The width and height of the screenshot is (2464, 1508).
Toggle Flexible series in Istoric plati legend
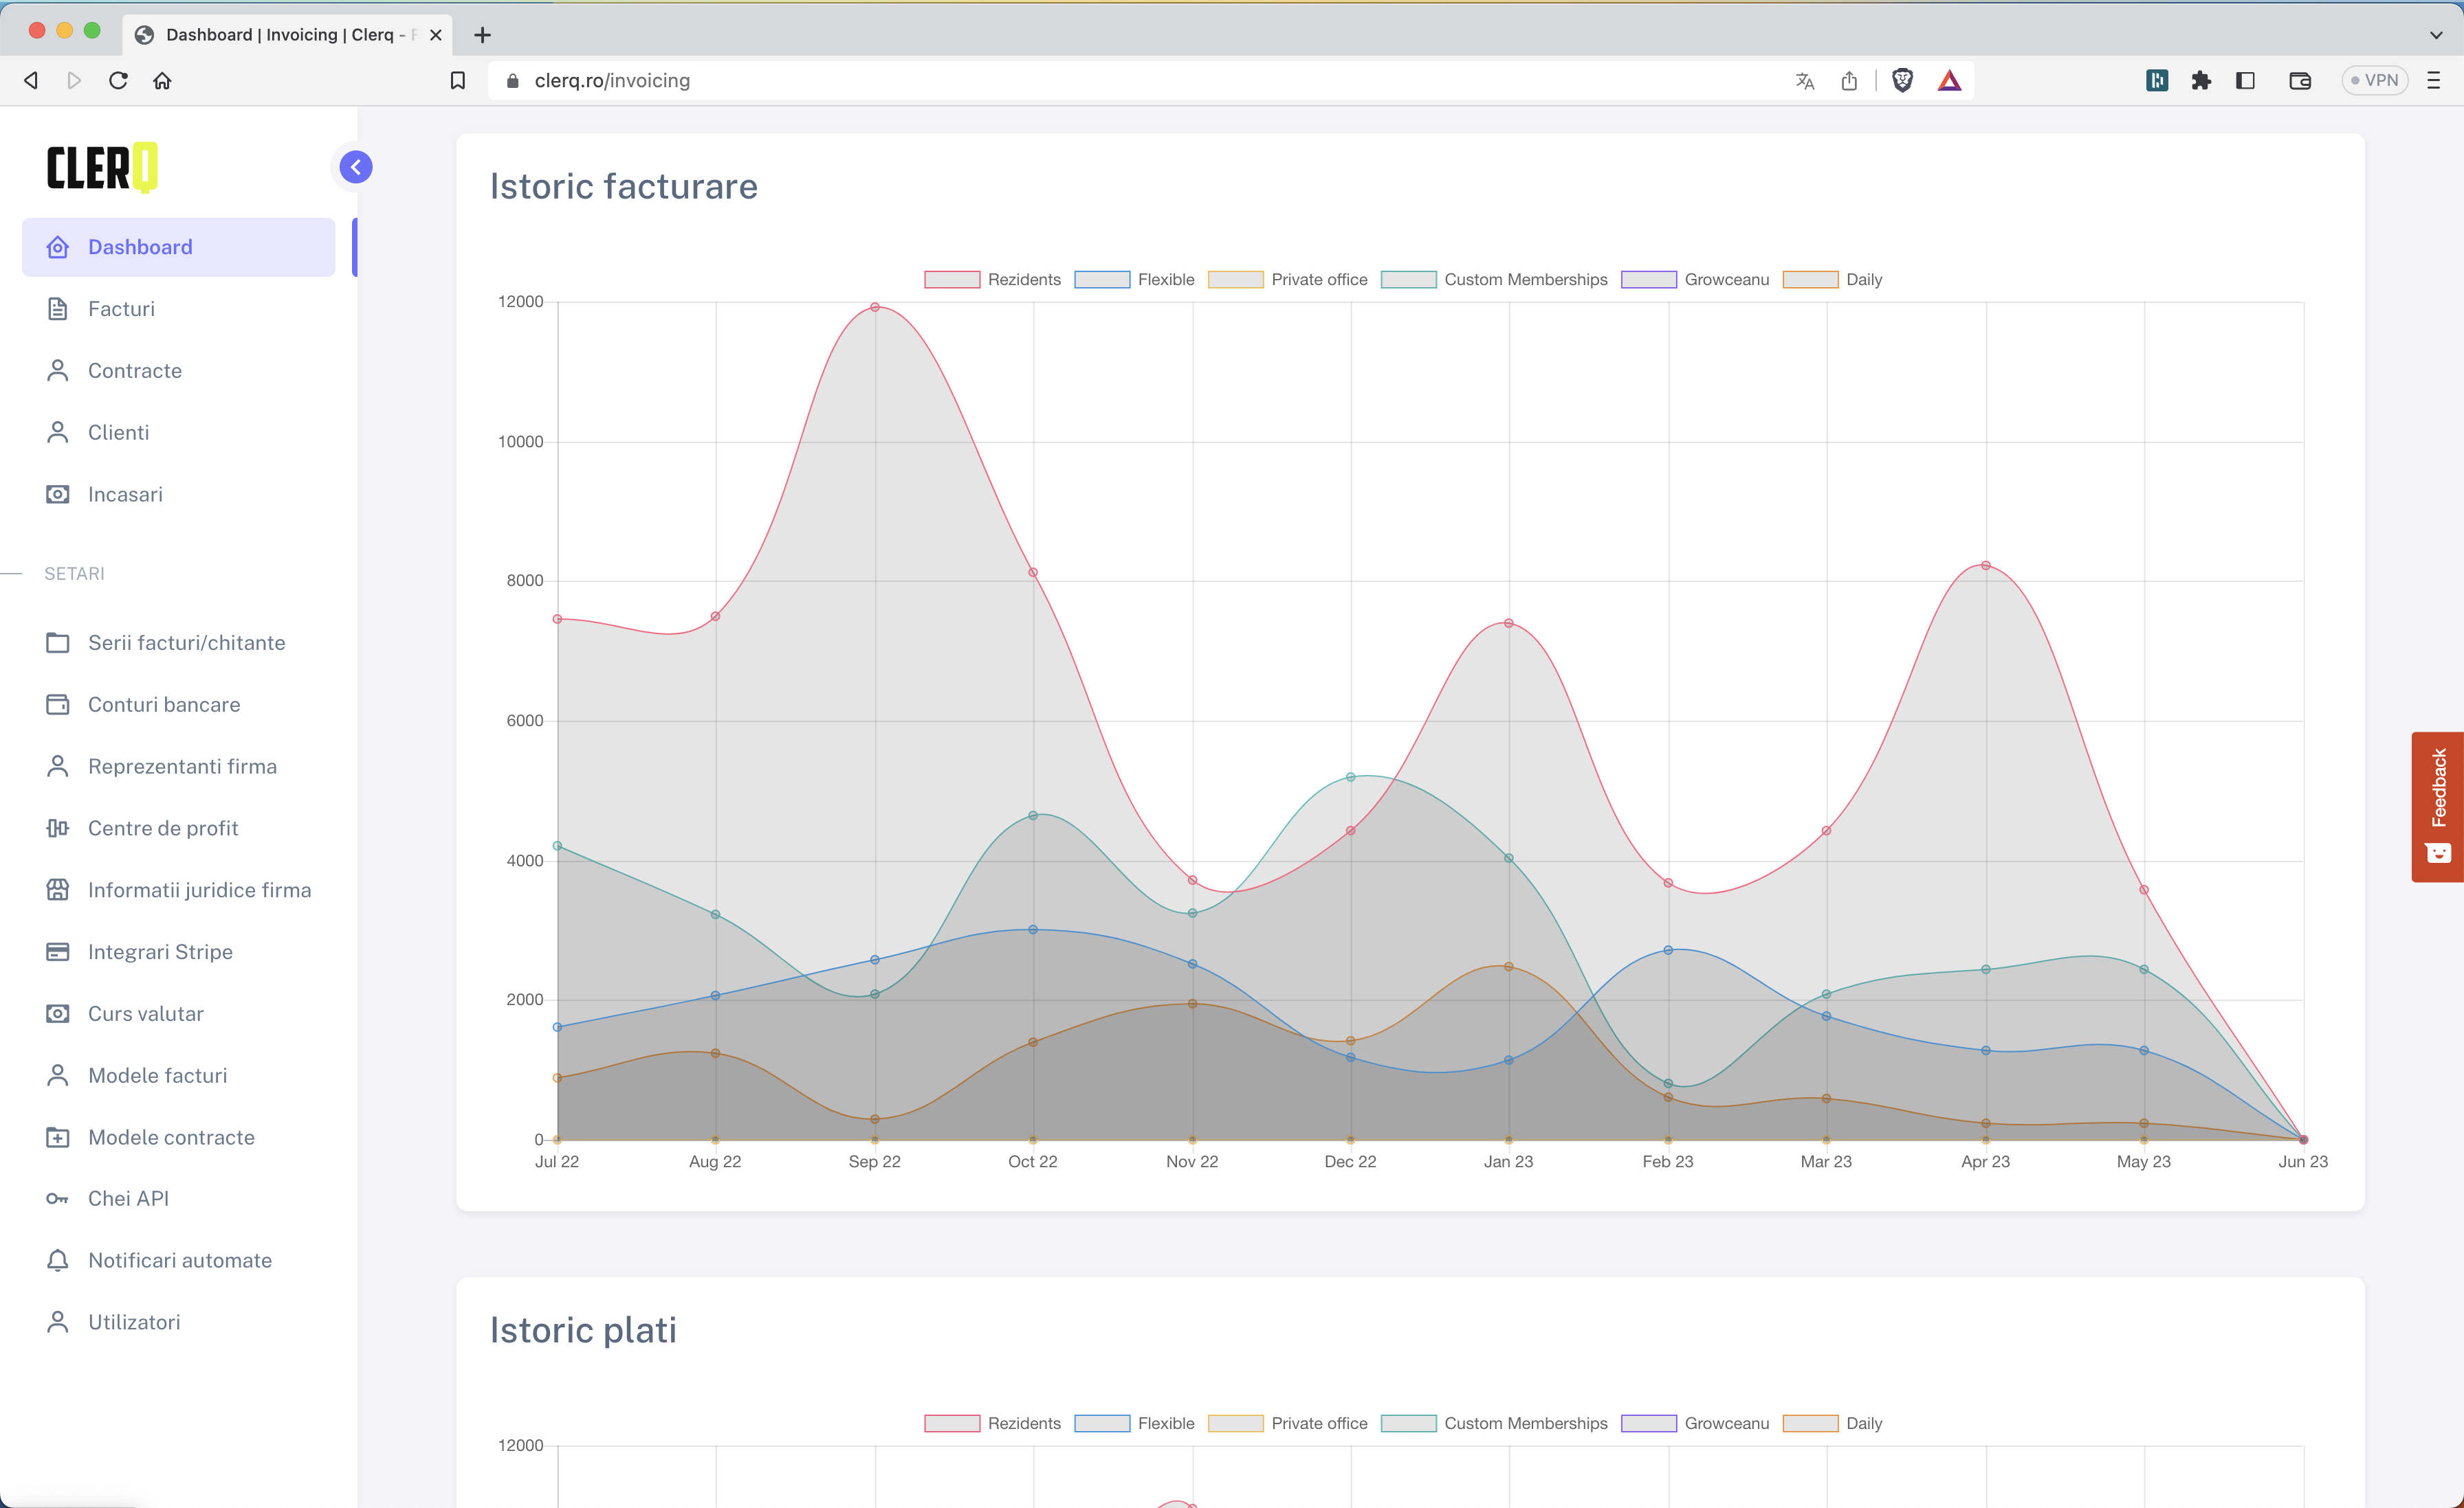(1134, 1424)
